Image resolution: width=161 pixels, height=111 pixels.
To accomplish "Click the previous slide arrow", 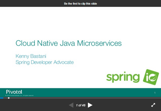I will (71, 105).
